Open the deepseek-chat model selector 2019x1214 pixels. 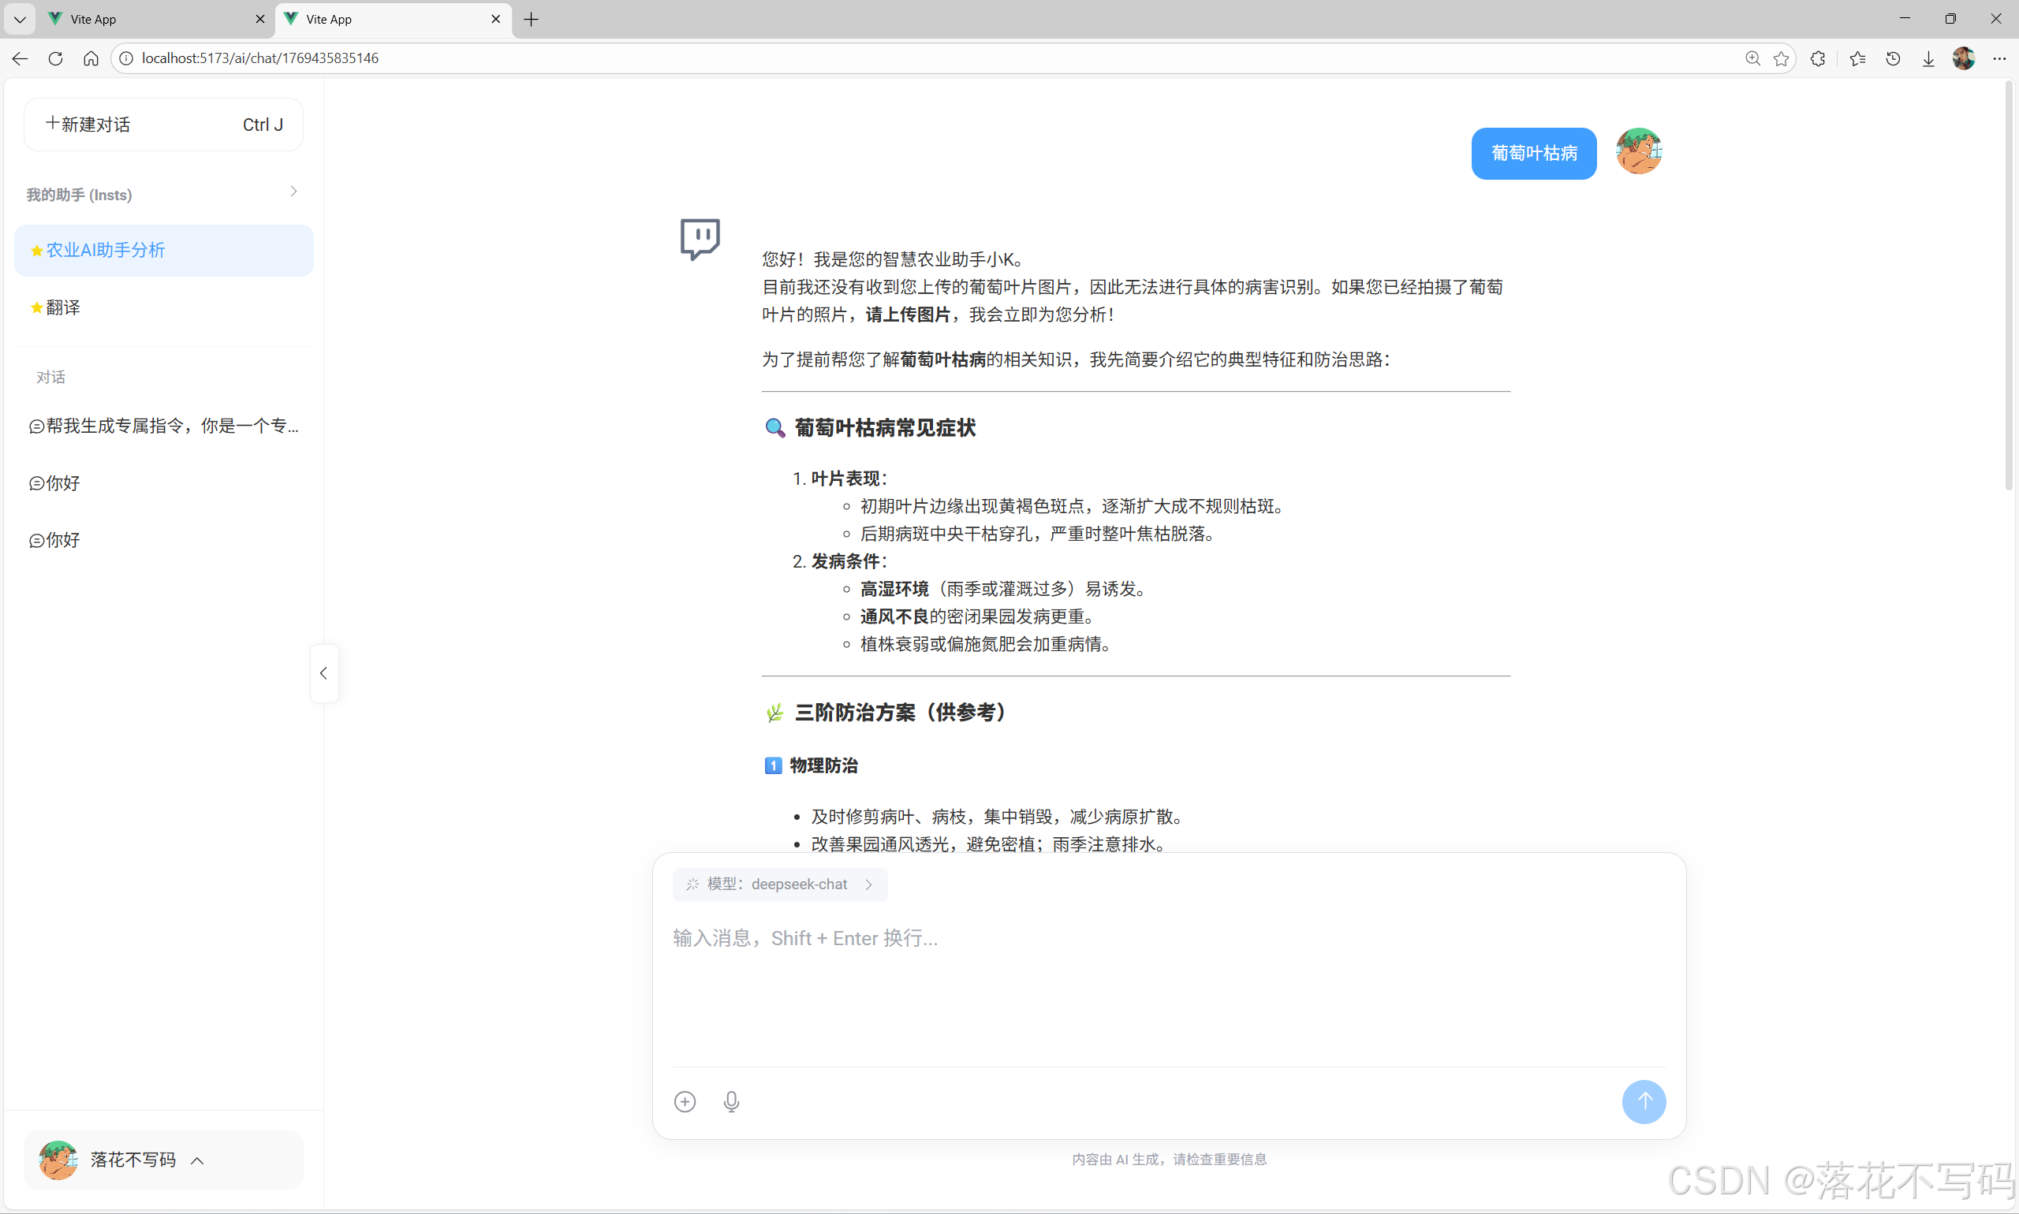click(x=778, y=884)
